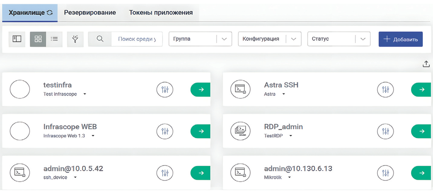
Task: Expand the Mikrotik caret under admin@10.130.6.13
Action: pyautogui.click(x=289, y=177)
